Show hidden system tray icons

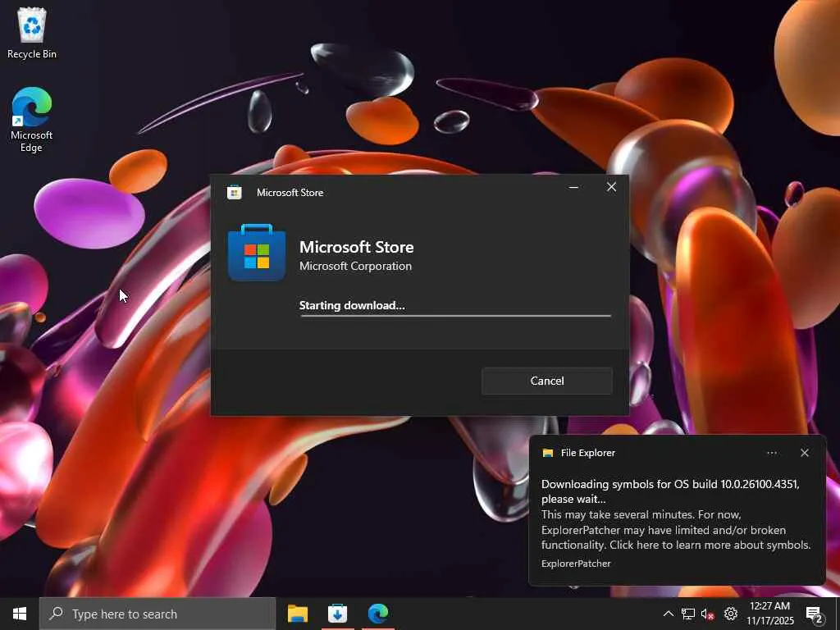click(x=668, y=614)
